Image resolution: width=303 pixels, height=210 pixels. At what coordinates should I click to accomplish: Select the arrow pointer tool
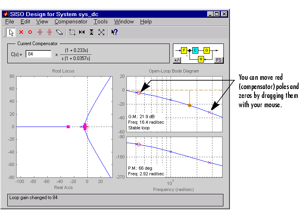tap(11, 32)
